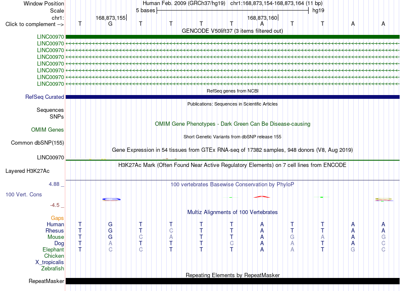The height and width of the screenshot is (291, 400).
Task: Click the lone C base in the Rhesus row
Action: pyautogui.click(x=171, y=230)
